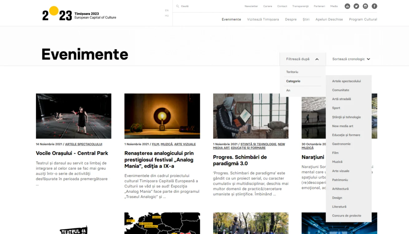Open the Progres event thumbnail image
409x234 pixels.
(x=251, y=116)
